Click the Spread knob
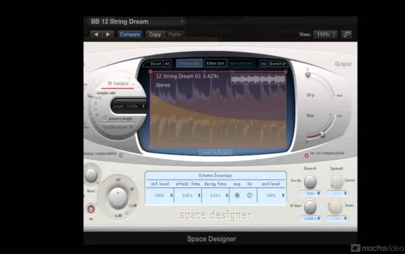This screenshot has height=254, width=405. pos(336,181)
